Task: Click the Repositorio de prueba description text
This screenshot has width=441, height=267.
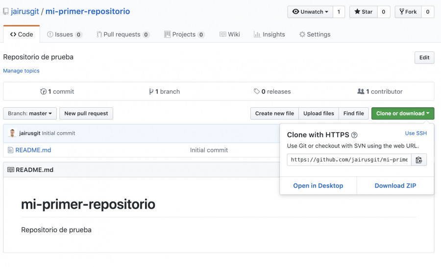Action: (38, 57)
